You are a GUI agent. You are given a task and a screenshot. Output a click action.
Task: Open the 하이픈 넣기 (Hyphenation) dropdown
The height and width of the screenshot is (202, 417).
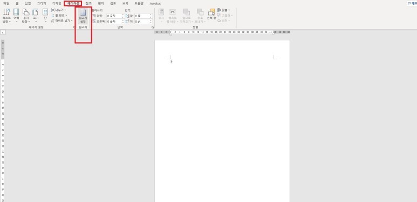click(x=62, y=20)
